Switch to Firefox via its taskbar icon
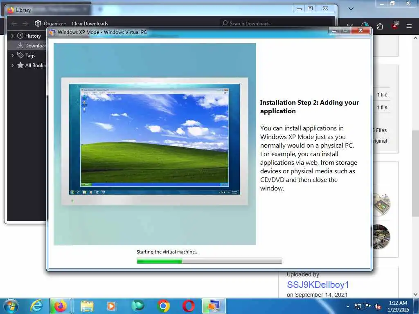The width and height of the screenshot is (419, 314). pyautogui.click(x=61, y=306)
